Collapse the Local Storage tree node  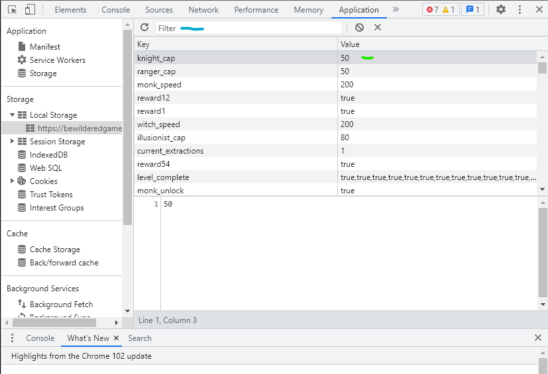click(12, 115)
